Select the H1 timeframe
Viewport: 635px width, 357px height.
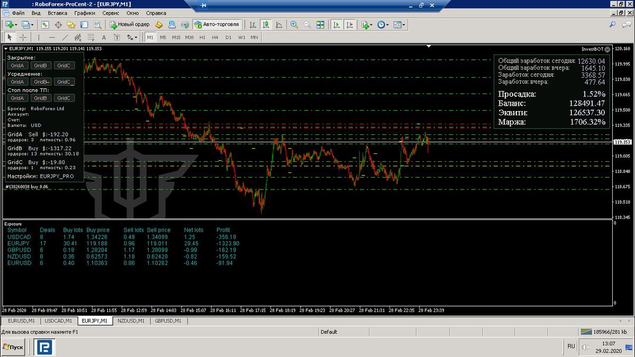click(x=202, y=38)
